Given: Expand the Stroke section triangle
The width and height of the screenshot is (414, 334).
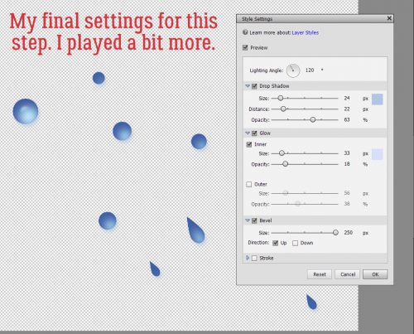Looking at the screenshot, I should pos(248,258).
